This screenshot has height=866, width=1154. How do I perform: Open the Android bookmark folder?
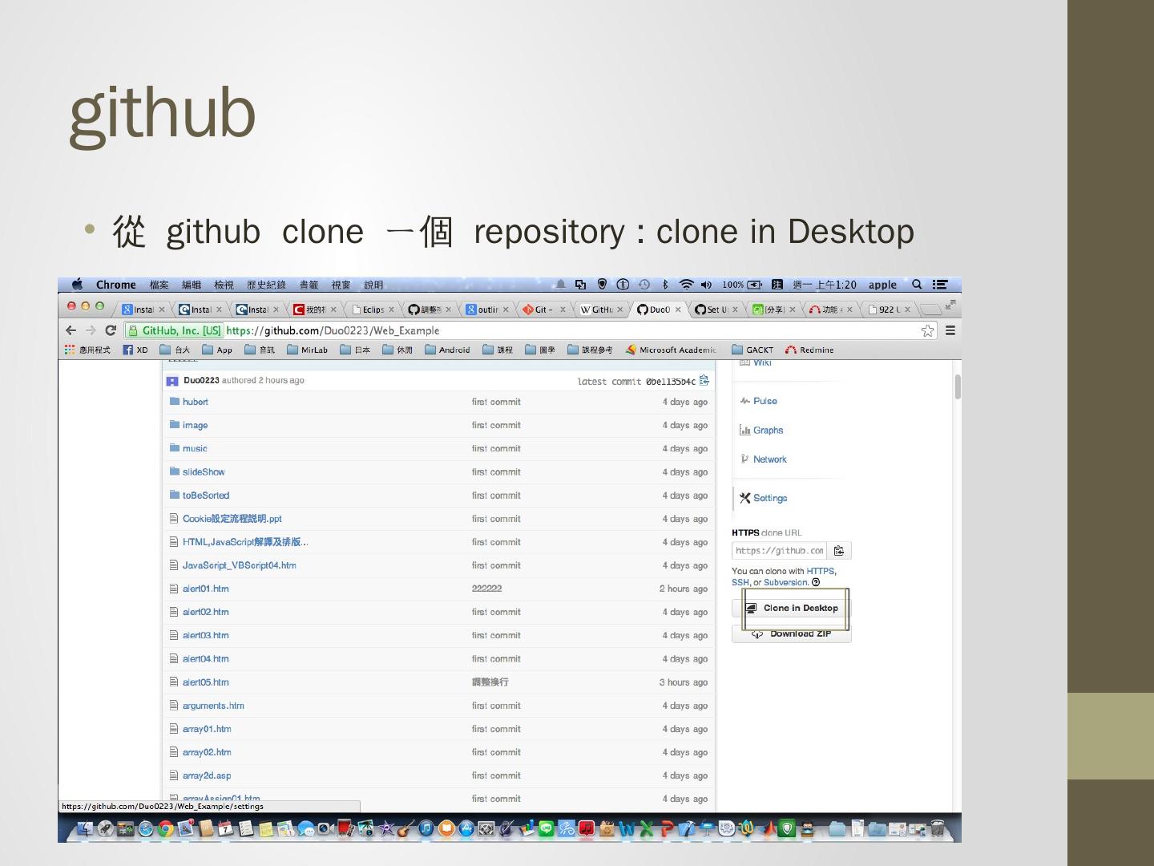447,350
